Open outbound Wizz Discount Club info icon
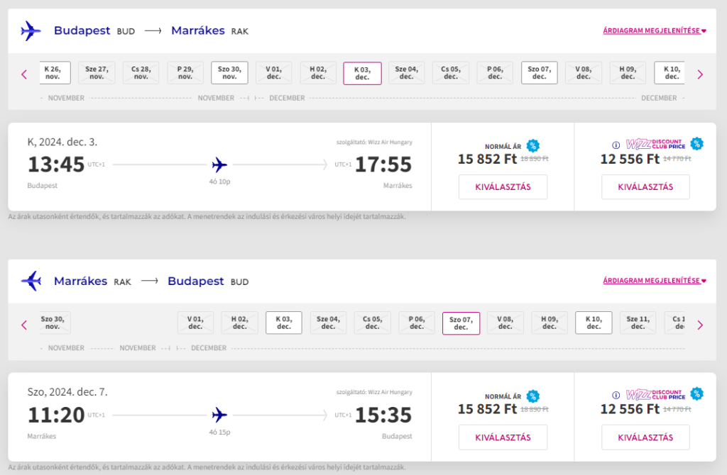Viewport: 727px width, 475px height. coord(616,145)
